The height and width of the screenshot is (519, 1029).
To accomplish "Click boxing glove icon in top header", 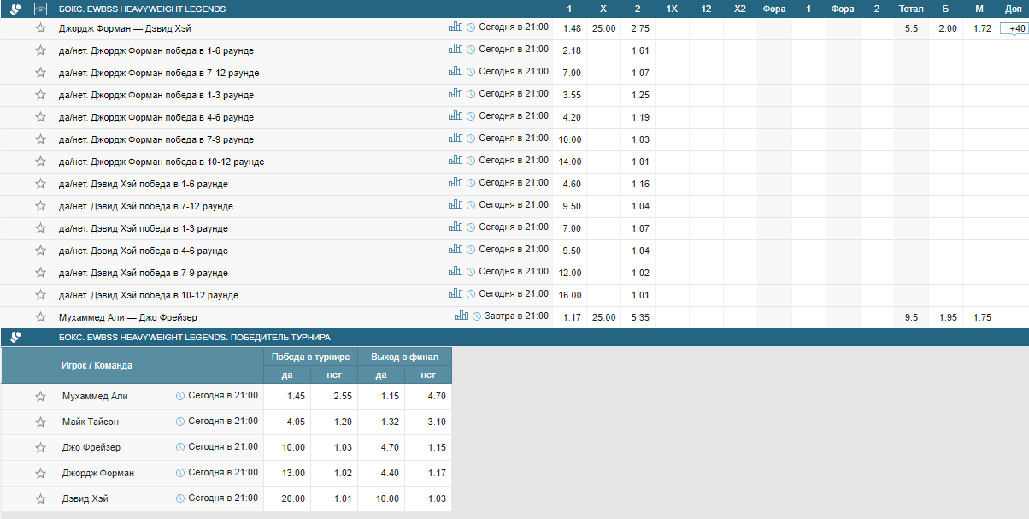I will pyautogui.click(x=15, y=9).
